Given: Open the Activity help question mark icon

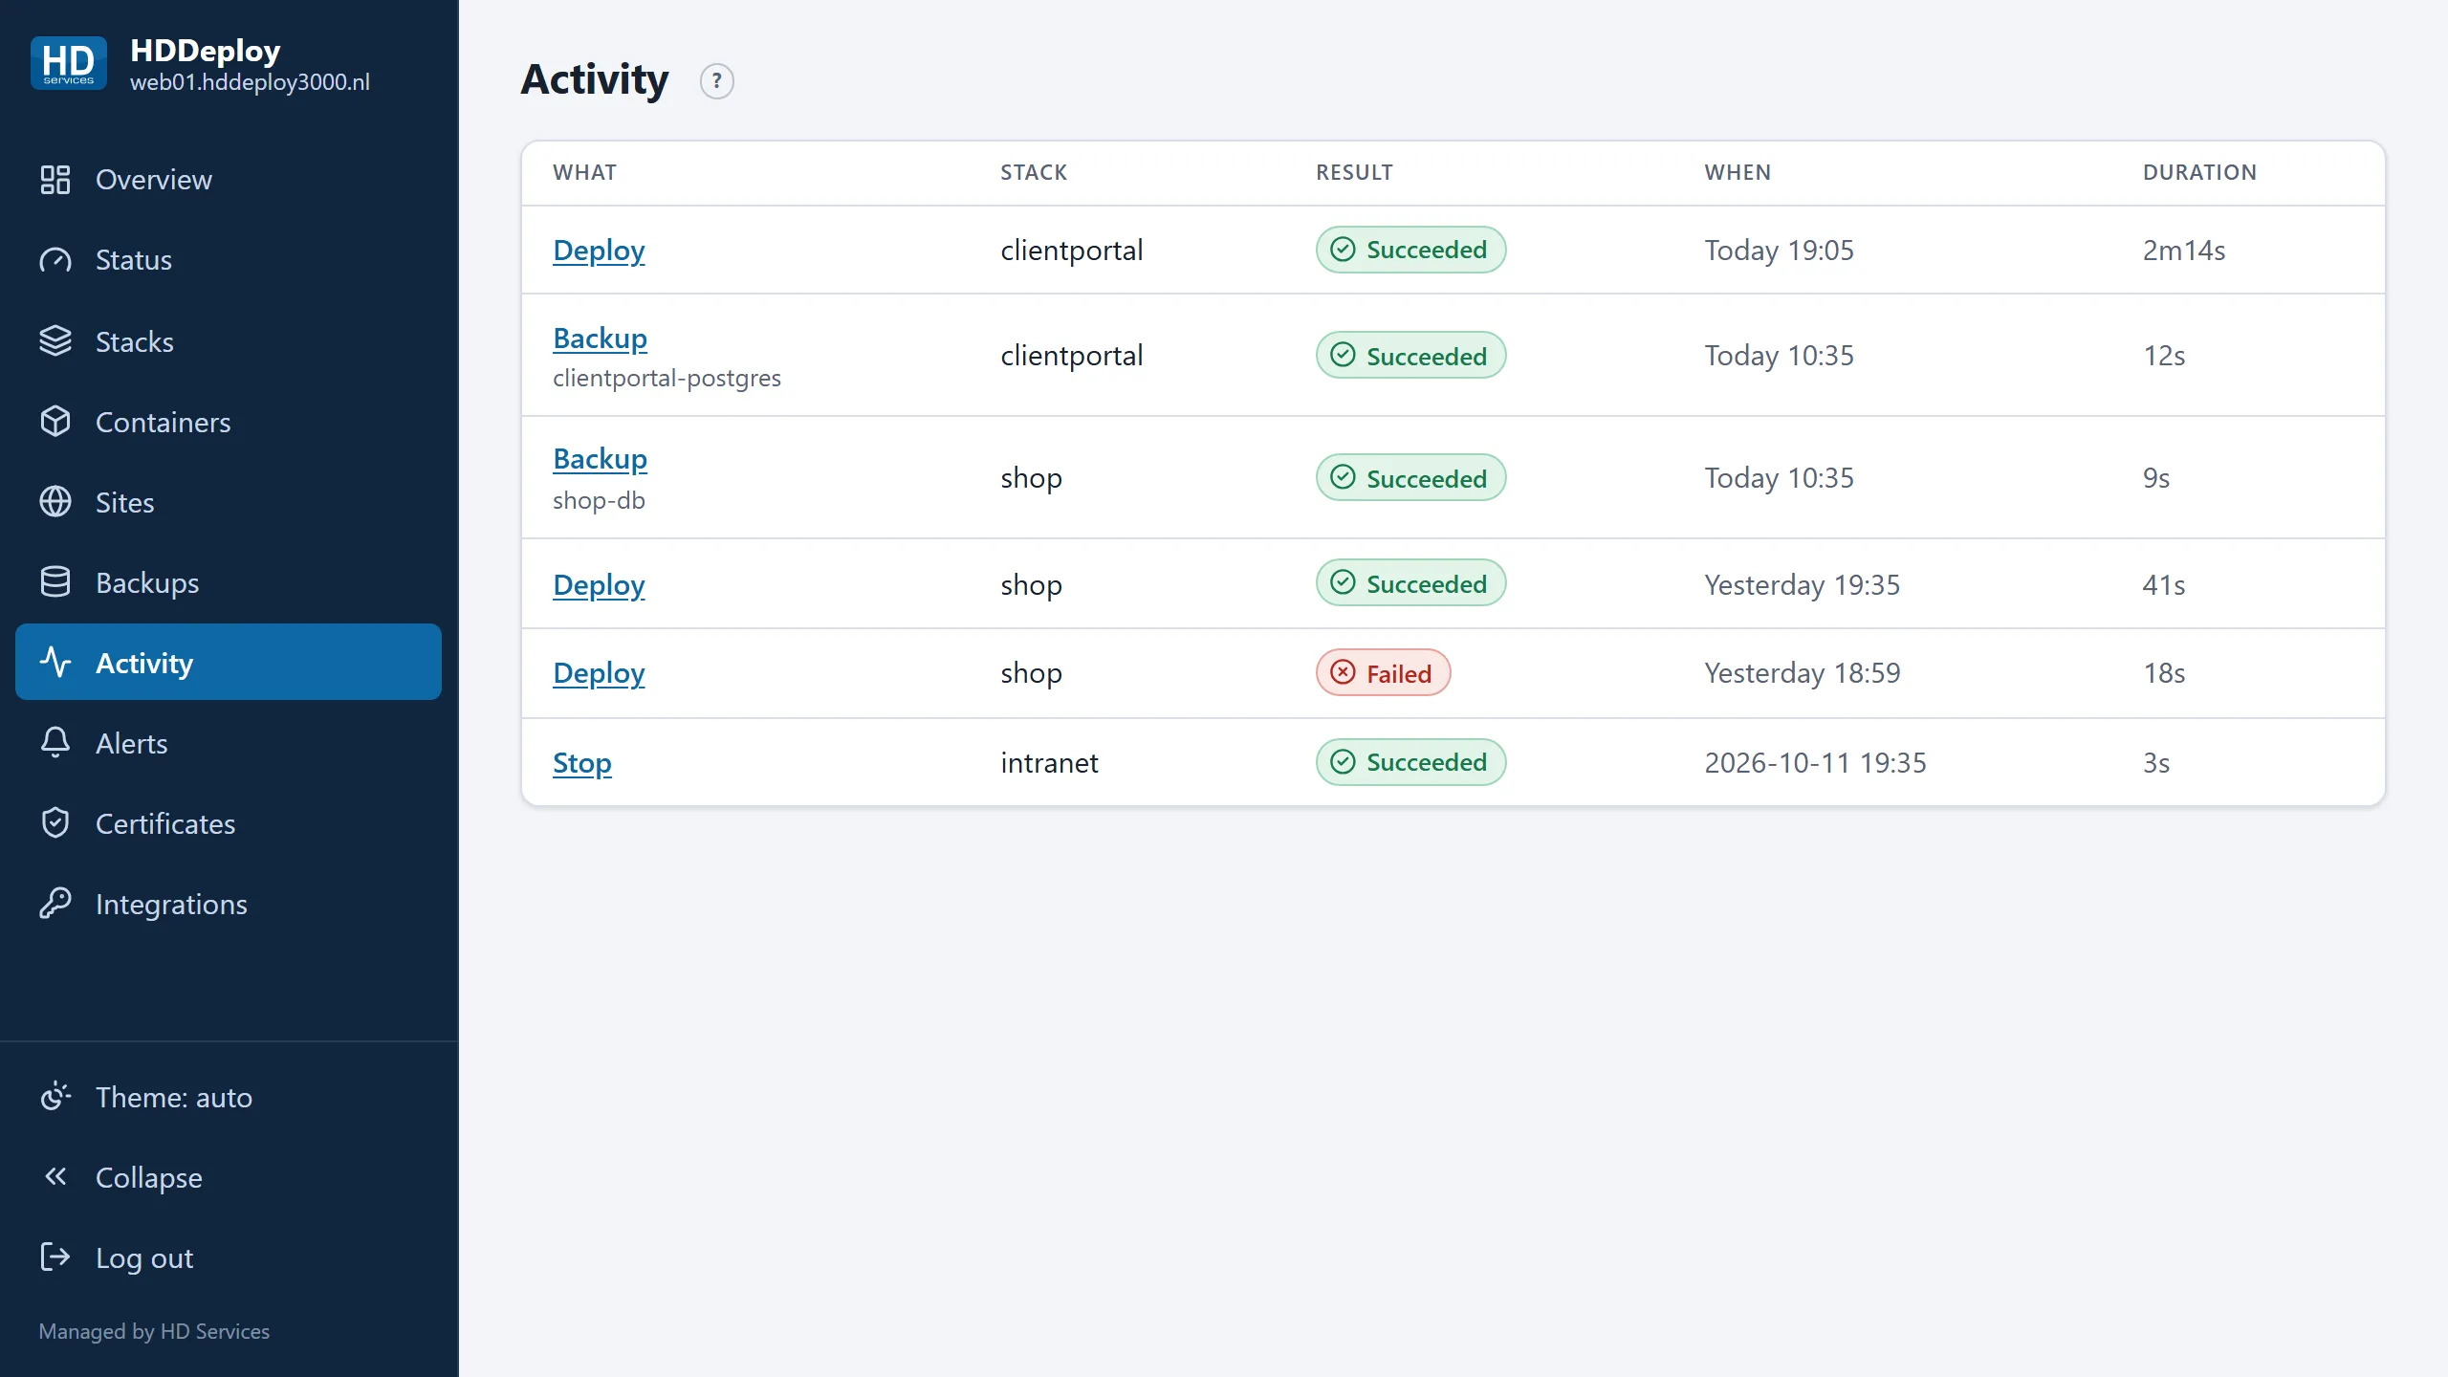Looking at the screenshot, I should 716,81.
